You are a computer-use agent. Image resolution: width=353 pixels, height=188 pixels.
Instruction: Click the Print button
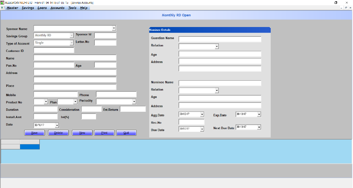click(x=104, y=133)
